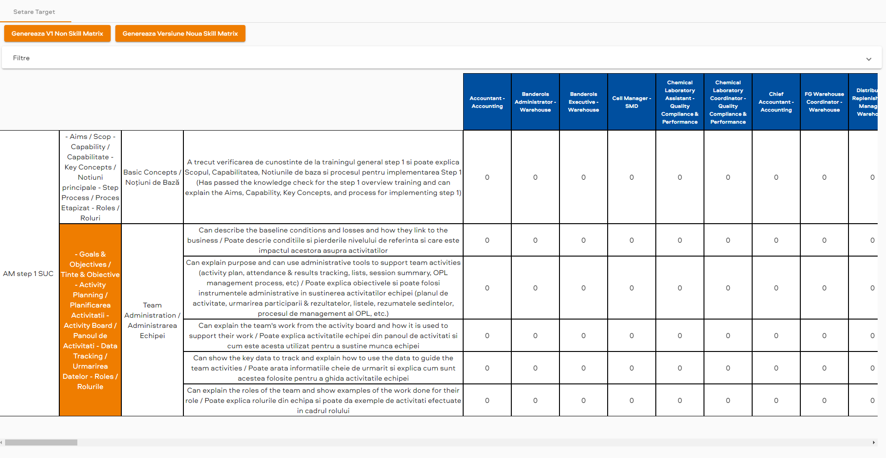Click scrollbar left arrow

coord(1,442)
